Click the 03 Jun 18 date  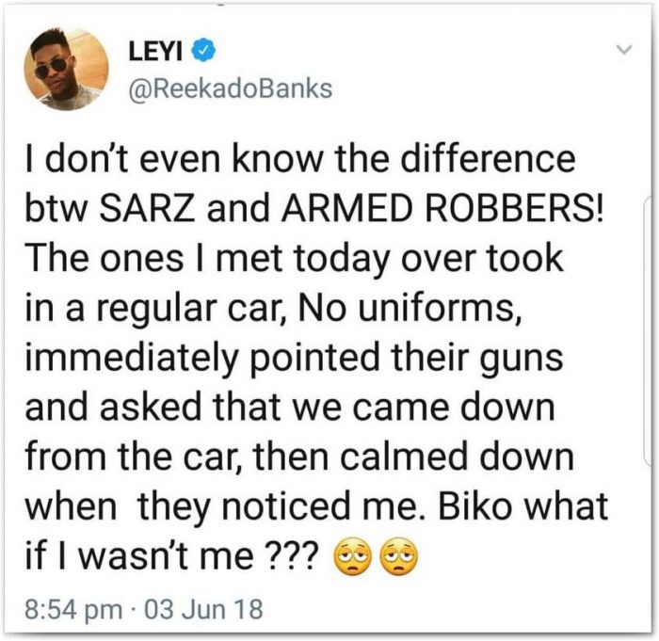coord(203,609)
